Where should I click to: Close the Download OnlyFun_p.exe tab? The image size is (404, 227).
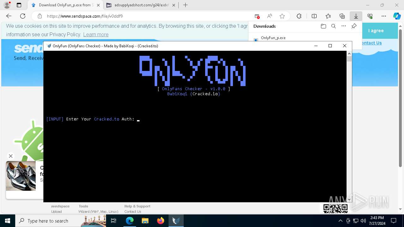pos(98,5)
